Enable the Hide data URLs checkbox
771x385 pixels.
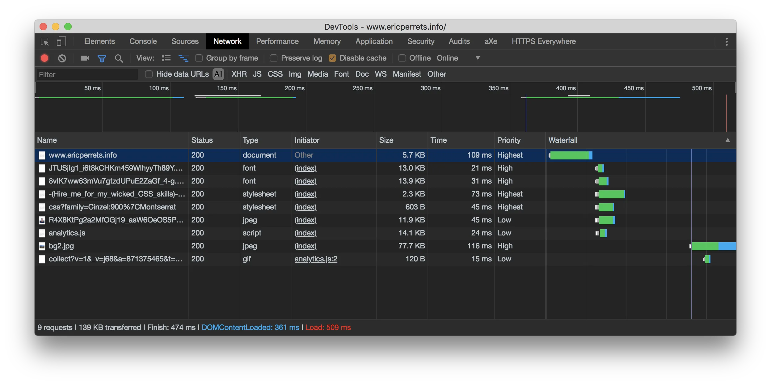(x=149, y=74)
